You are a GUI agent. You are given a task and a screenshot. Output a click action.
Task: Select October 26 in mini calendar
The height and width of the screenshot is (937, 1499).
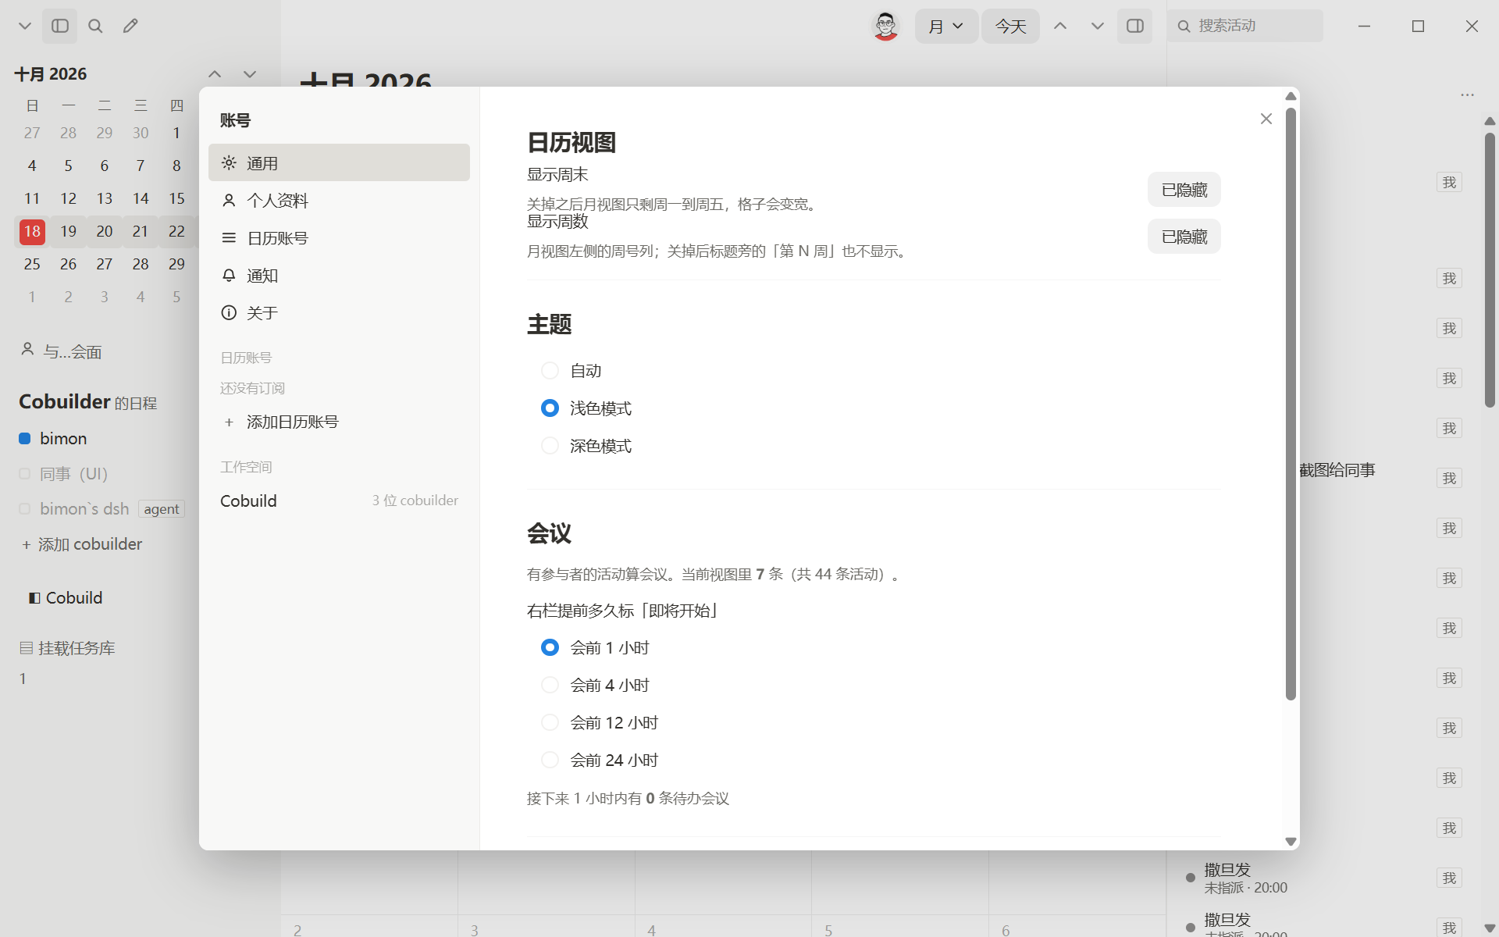pyautogui.click(x=68, y=264)
